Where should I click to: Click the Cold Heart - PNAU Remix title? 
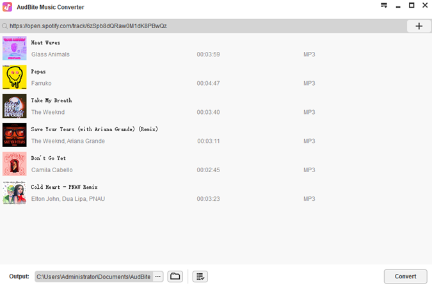click(64, 187)
